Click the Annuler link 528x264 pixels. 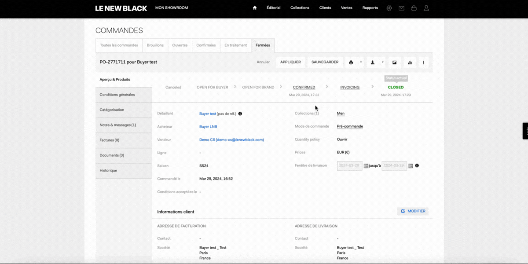click(263, 62)
